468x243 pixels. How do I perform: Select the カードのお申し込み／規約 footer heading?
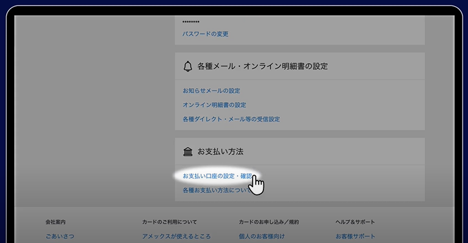pos(268,222)
